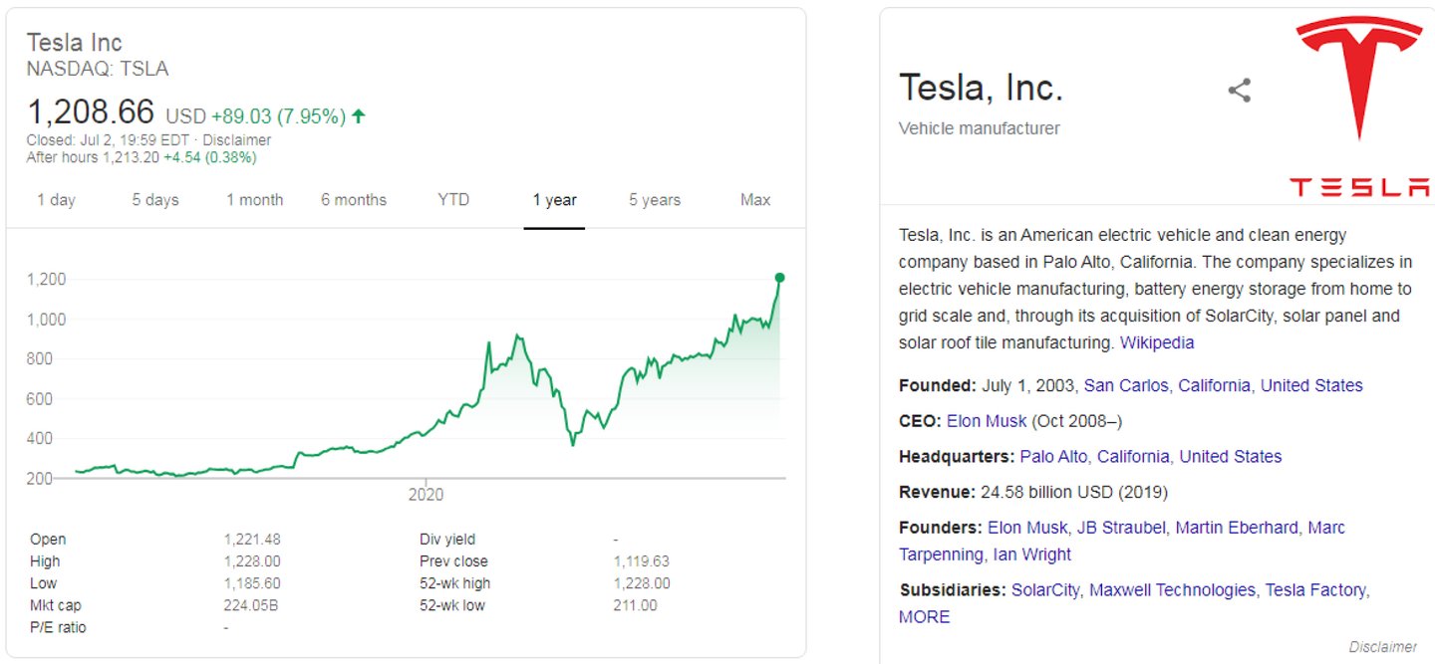
Task: Switch to the Max range tab
Action: coord(755,200)
